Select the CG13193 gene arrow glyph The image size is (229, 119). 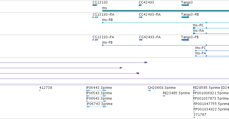pos(95,5)
